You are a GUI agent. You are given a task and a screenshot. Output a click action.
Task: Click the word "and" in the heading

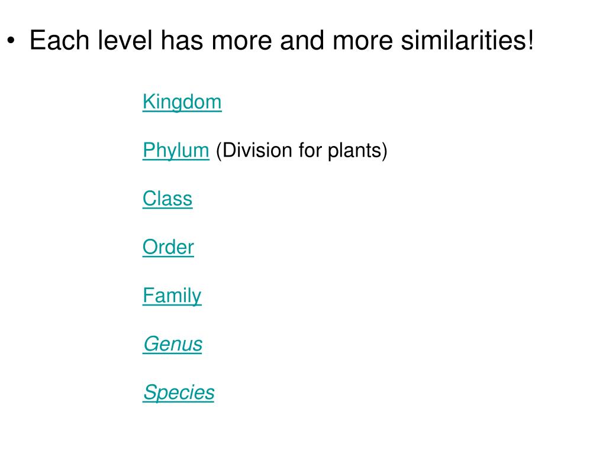click(x=302, y=40)
